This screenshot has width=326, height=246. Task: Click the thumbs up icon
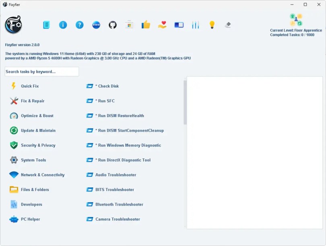pyautogui.click(x=146, y=25)
